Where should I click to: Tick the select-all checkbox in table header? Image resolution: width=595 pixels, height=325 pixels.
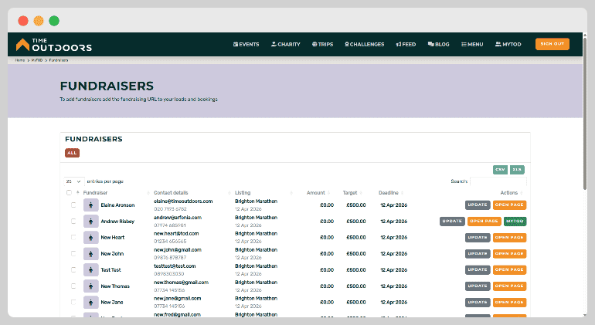coord(69,192)
